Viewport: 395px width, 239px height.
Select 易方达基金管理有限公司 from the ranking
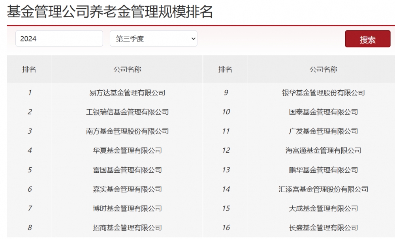pos(126,93)
